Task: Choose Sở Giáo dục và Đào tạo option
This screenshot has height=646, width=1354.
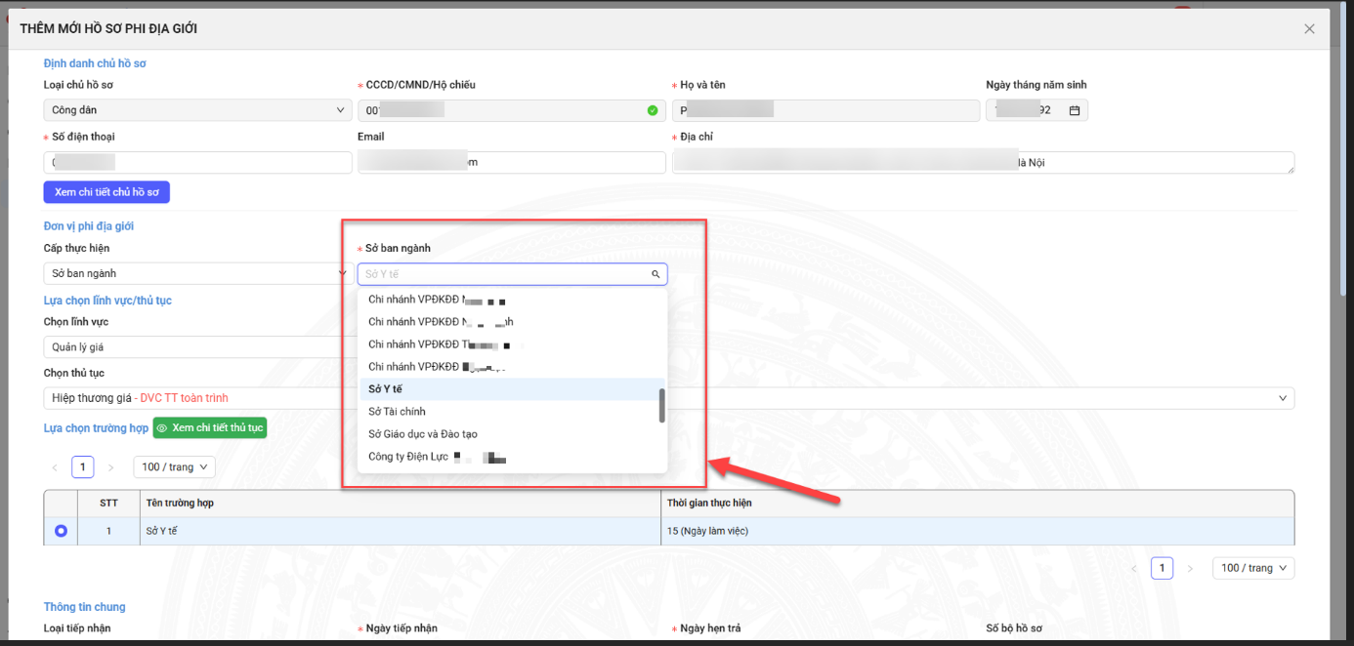Action: pos(422,434)
